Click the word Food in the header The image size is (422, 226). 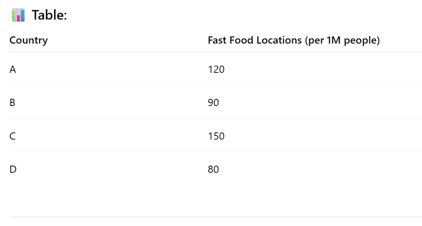[241, 40]
